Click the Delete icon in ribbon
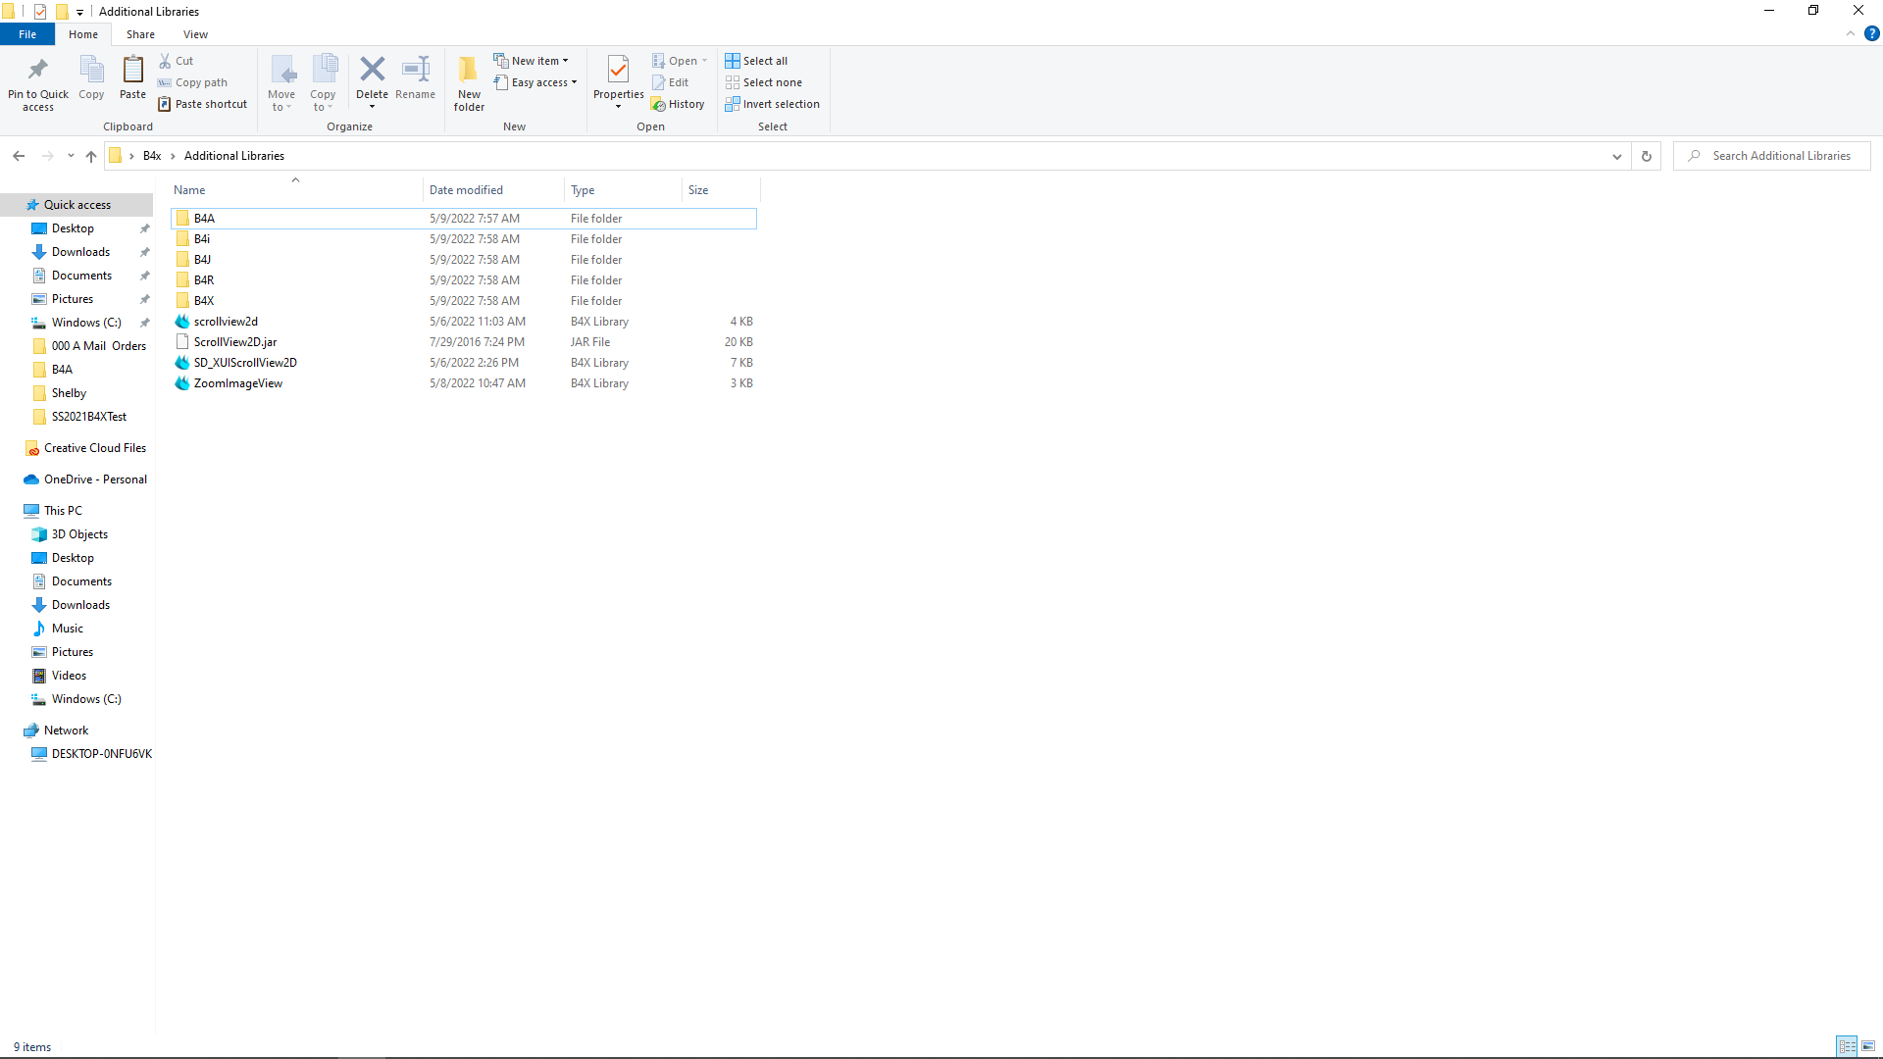The image size is (1883, 1059). pyautogui.click(x=372, y=70)
